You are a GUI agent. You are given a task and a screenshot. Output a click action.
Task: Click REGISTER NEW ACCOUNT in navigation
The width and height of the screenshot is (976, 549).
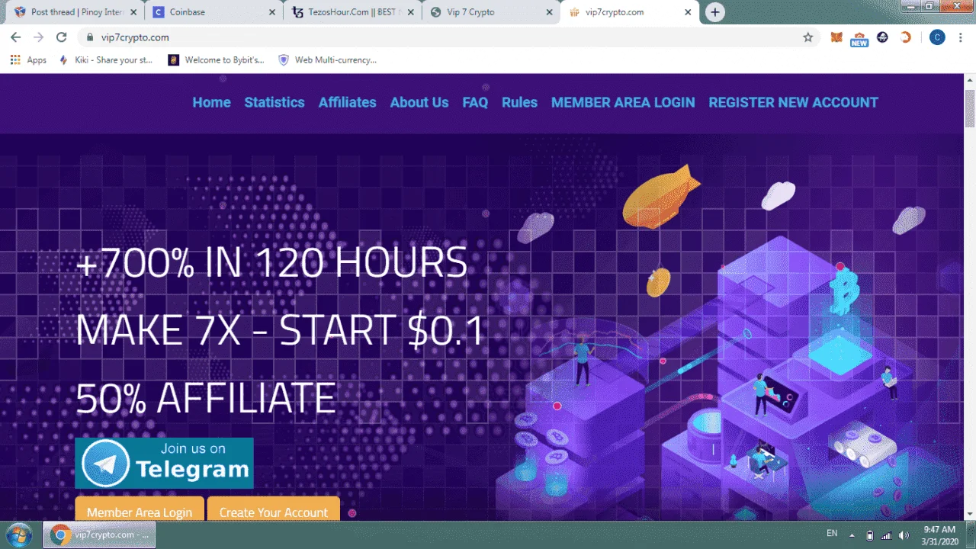pos(793,102)
